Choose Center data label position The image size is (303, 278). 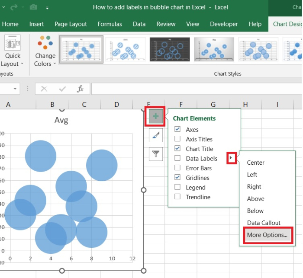[x=255, y=163]
